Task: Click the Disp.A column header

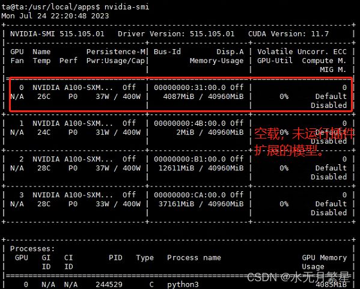Action: pos(230,52)
